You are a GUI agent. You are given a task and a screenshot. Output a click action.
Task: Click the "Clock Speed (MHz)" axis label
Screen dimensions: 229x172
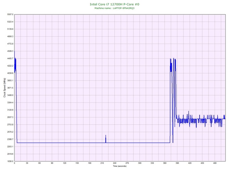pos(4,87)
